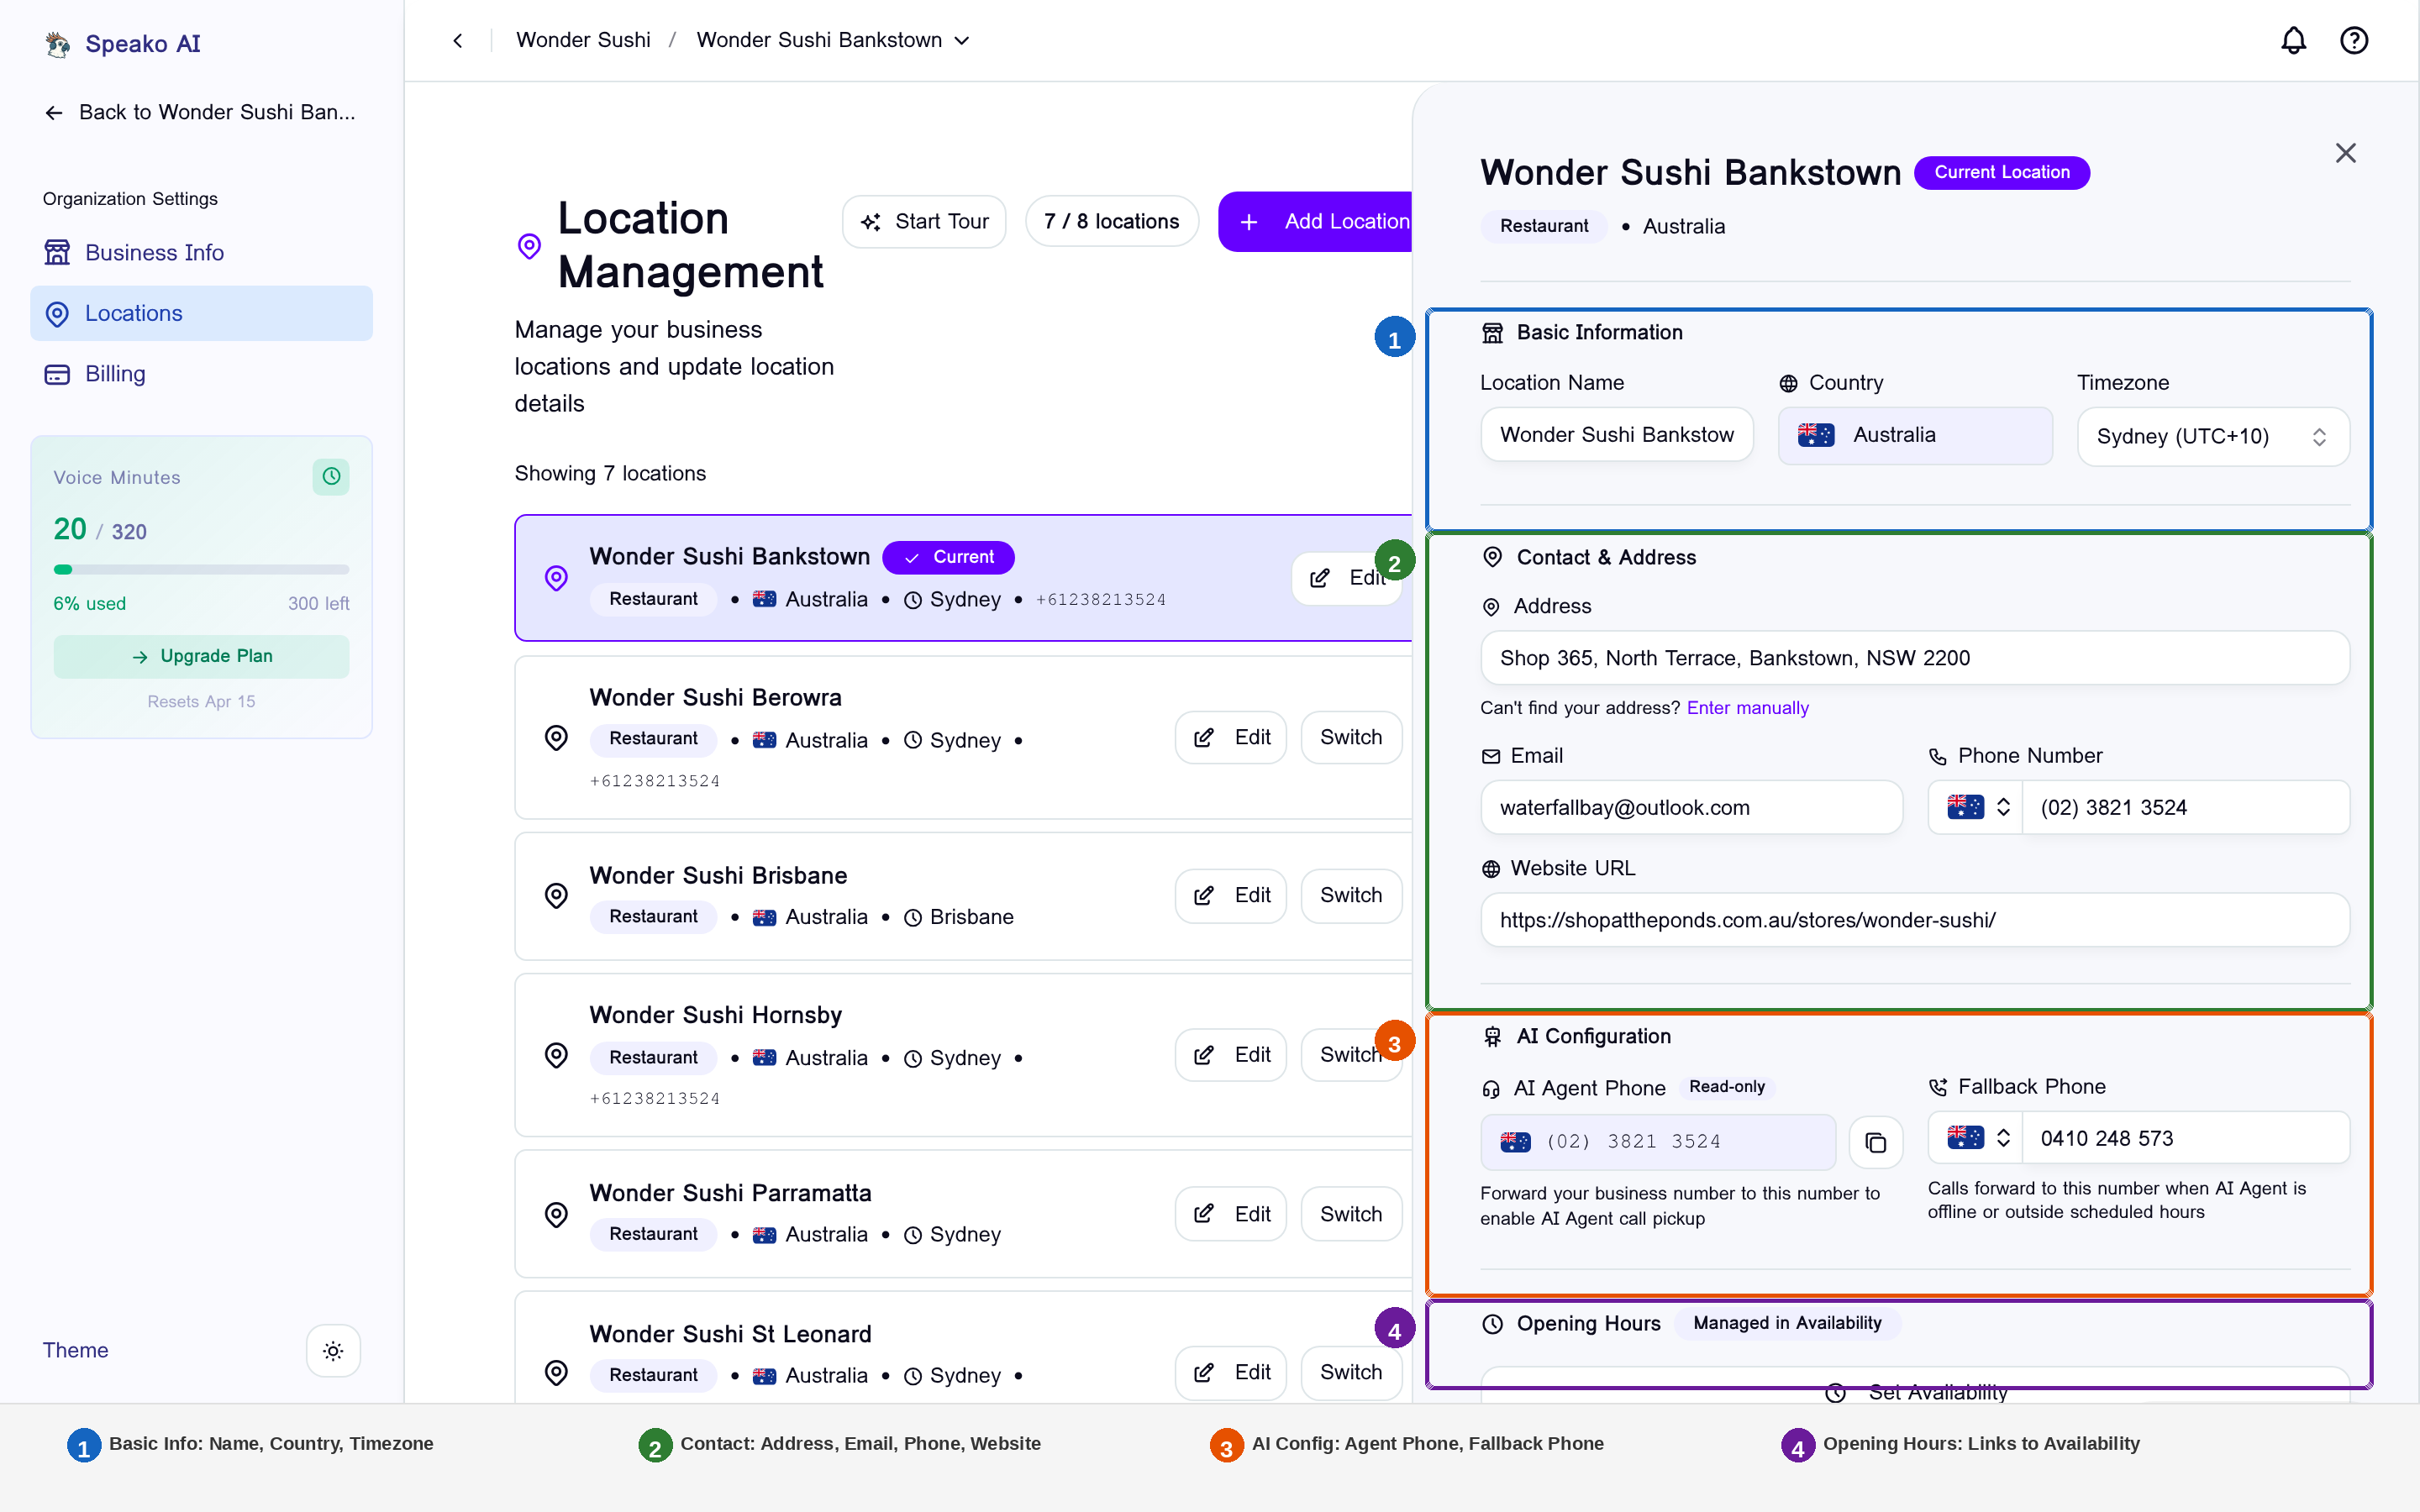Copy the AI Agent Phone number
The height and width of the screenshot is (1512, 2420).
pos(1875,1142)
